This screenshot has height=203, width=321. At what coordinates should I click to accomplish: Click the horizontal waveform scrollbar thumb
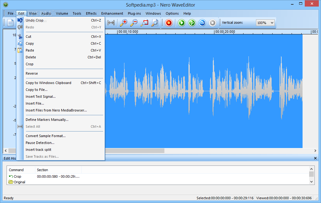(86, 151)
